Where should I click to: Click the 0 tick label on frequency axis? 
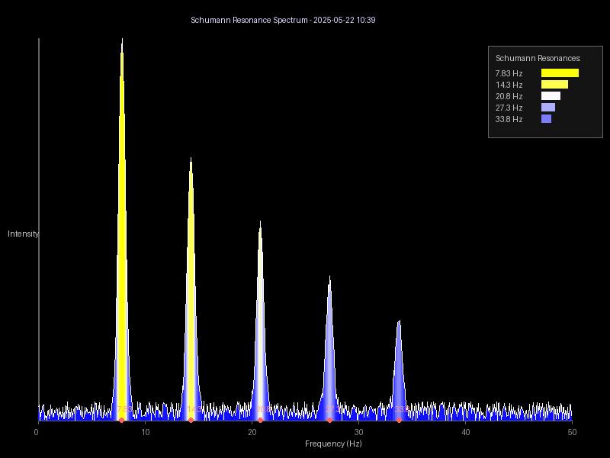pyautogui.click(x=36, y=432)
